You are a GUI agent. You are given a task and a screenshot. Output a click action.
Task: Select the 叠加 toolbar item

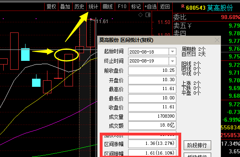[65, 6]
